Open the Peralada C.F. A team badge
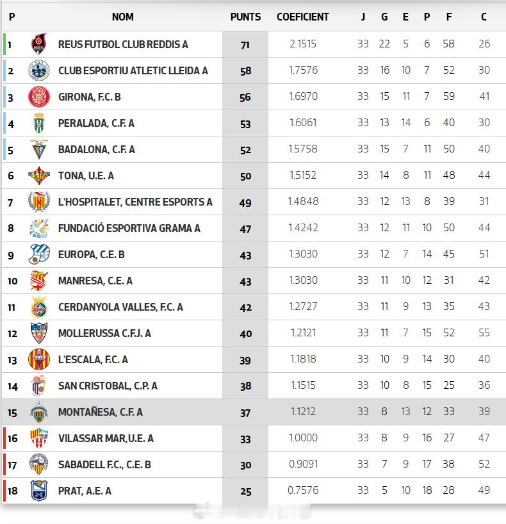506x524 pixels. click(x=39, y=123)
